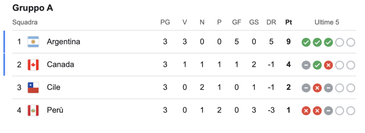
Task: Click the Squadra column header
Action: [25, 23]
